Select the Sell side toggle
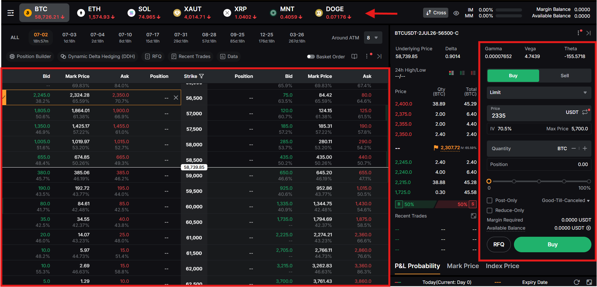The width and height of the screenshot is (597, 287). [565, 75]
